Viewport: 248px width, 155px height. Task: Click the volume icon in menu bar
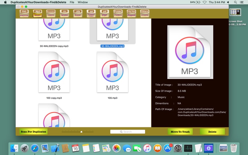tap(228, 2)
